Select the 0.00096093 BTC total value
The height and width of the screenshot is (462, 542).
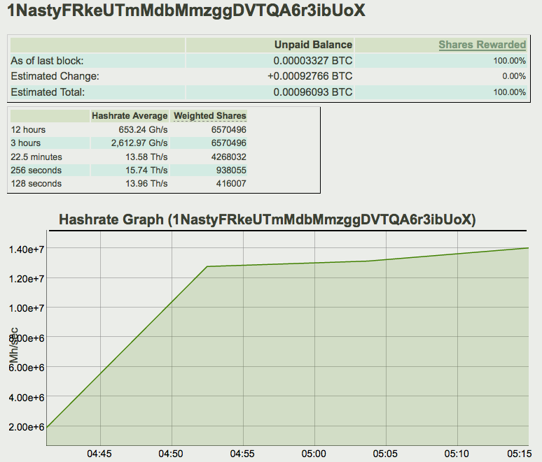pyautogui.click(x=313, y=92)
